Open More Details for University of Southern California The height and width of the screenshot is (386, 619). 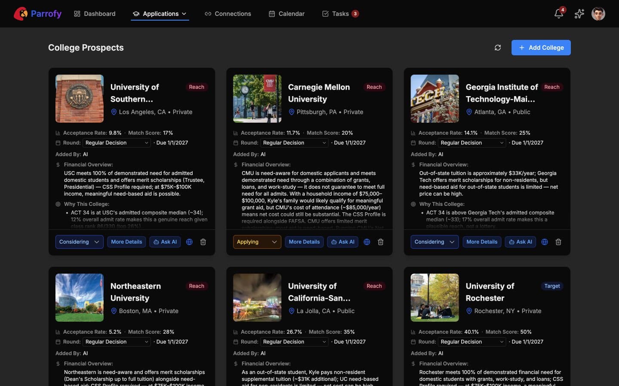[x=127, y=242]
